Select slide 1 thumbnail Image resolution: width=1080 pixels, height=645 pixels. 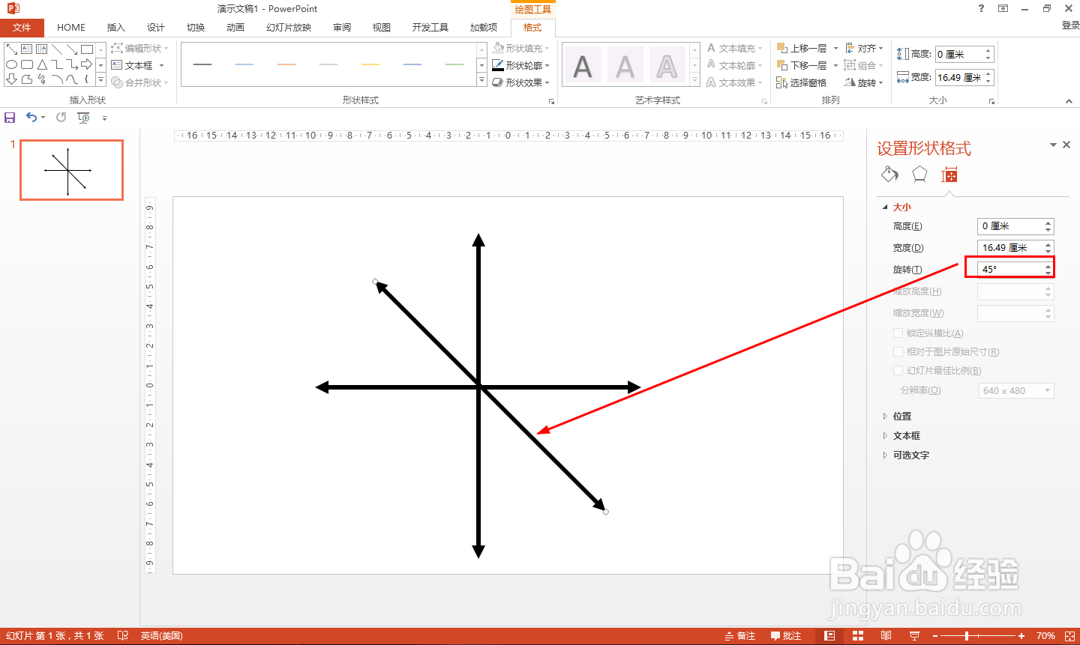tap(71, 170)
